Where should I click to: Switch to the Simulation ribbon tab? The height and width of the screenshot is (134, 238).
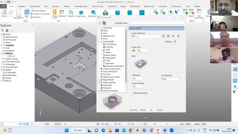[x=163, y=6]
